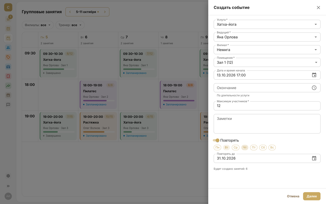326x204 pixels.
Task: Toggle Пн repeat day
Action: point(217,148)
